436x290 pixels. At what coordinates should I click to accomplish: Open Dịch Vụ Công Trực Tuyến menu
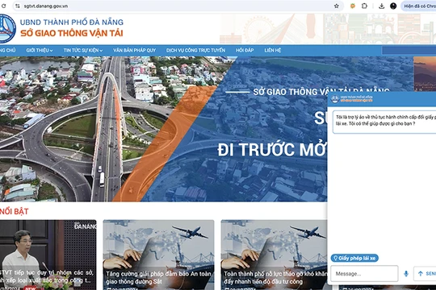pyautogui.click(x=195, y=50)
